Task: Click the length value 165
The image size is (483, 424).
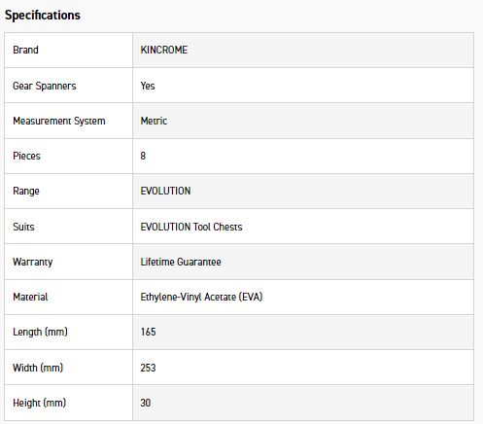Action: tap(148, 332)
